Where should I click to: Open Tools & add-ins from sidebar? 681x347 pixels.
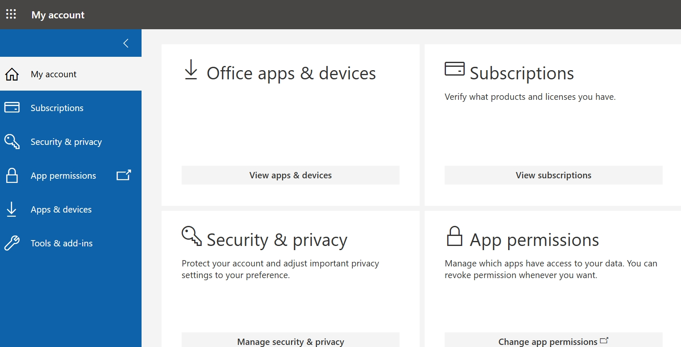71,243
